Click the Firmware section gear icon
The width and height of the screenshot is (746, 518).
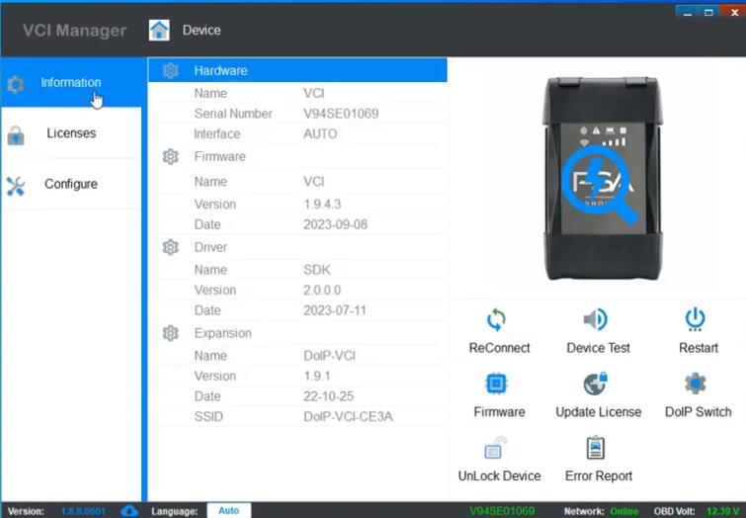click(x=170, y=156)
